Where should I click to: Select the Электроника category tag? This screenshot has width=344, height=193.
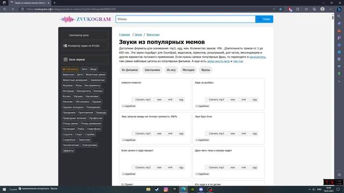tap(90, 145)
